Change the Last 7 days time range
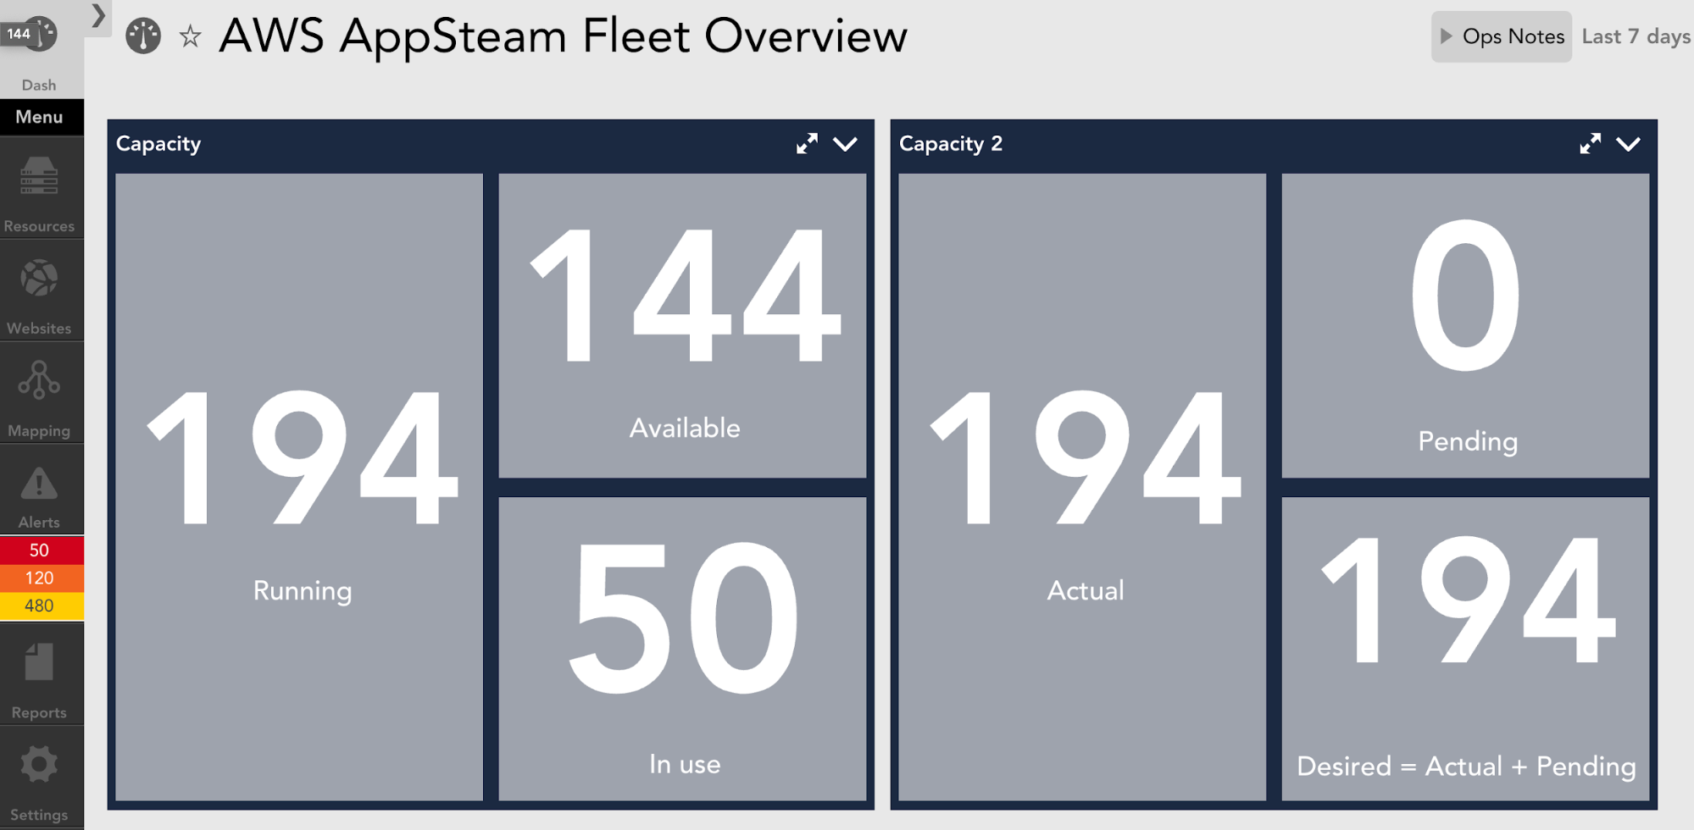Screen dimensions: 1694x830 (1635, 36)
